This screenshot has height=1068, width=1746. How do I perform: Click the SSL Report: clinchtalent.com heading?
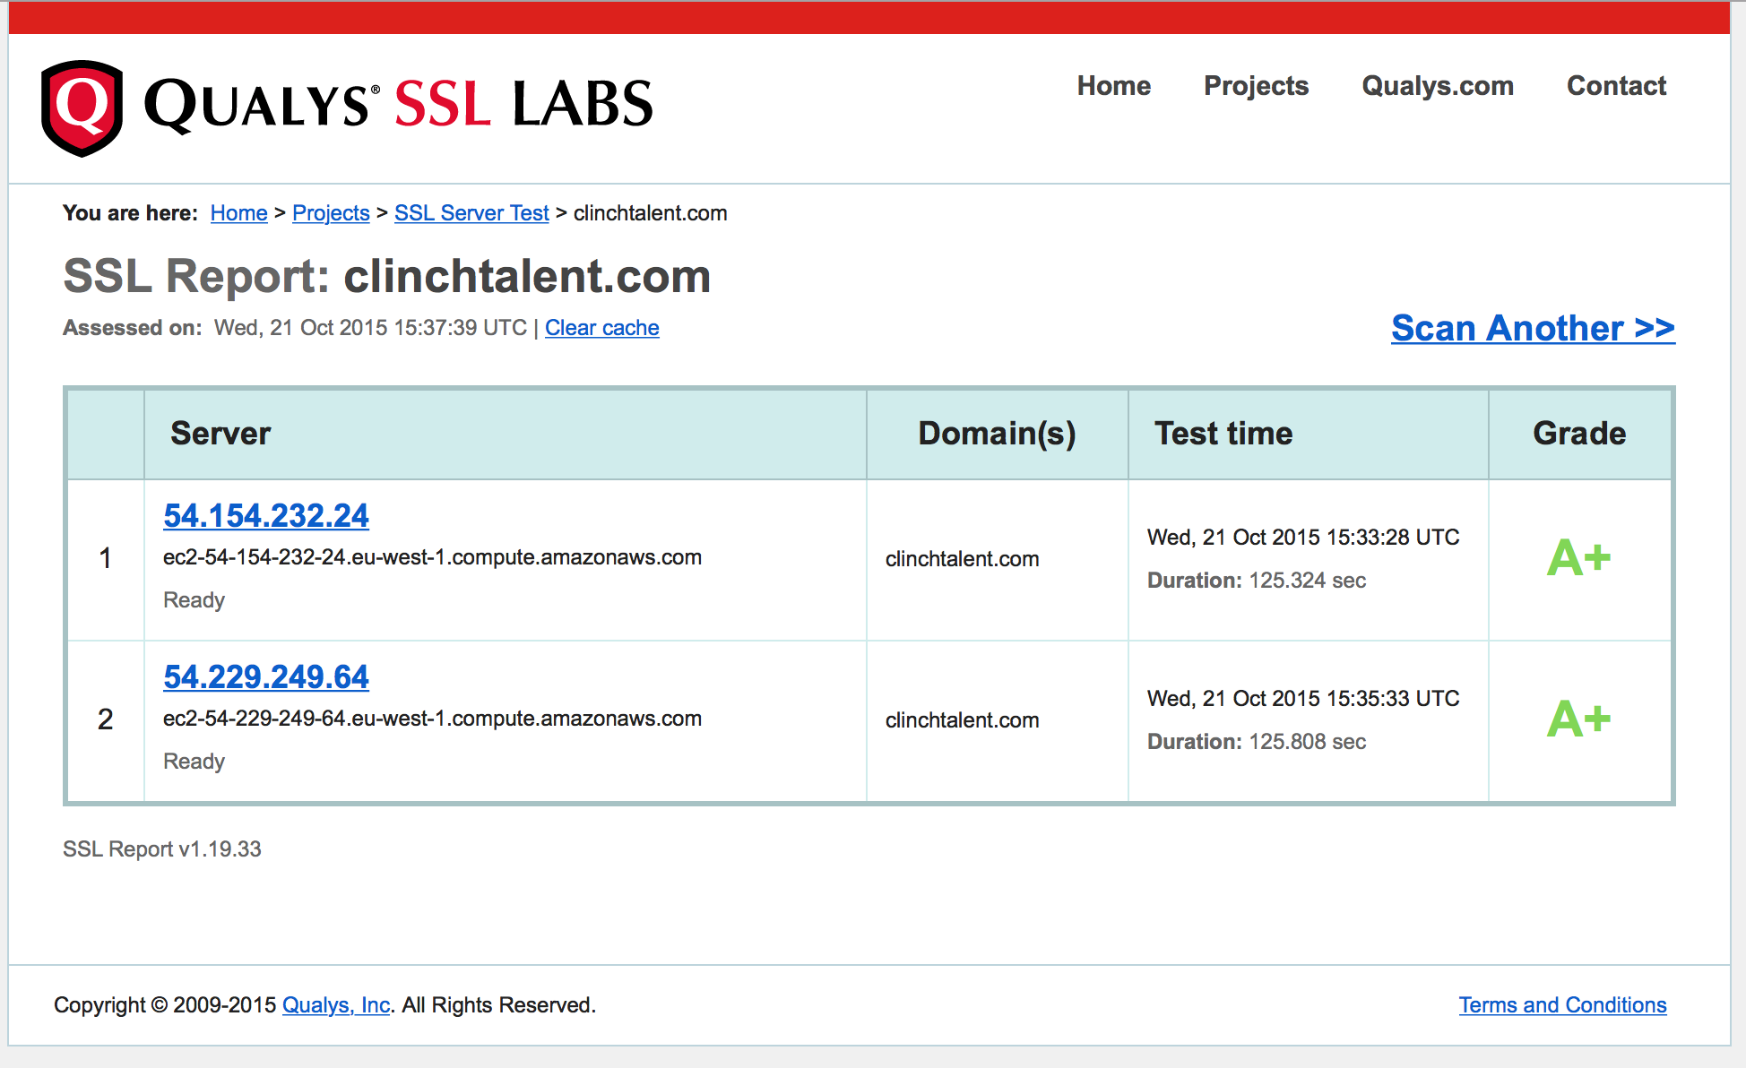387,276
